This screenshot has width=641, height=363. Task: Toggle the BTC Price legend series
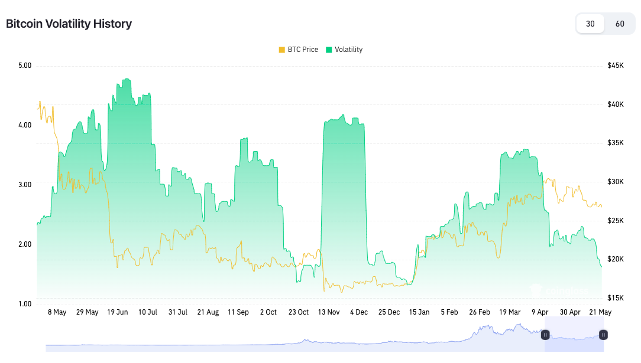point(299,50)
